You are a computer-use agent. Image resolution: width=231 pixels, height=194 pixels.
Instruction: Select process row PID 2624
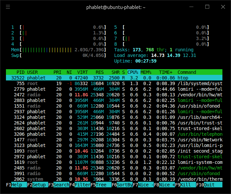click(114, 122)
